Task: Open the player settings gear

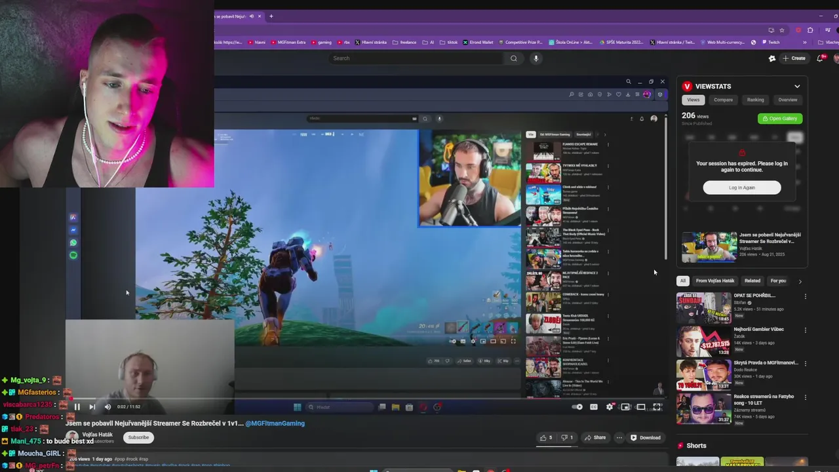Action: [x=610, y=407]
